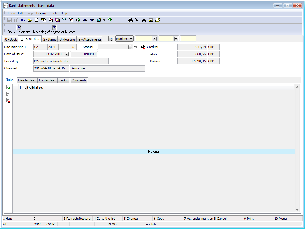Click the delete note icon with red mark
Screen dimensions: 305x229
8,100
